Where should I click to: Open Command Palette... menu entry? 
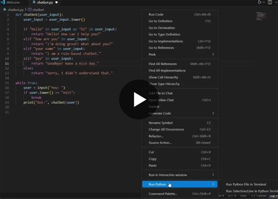[x=180, y=194]
